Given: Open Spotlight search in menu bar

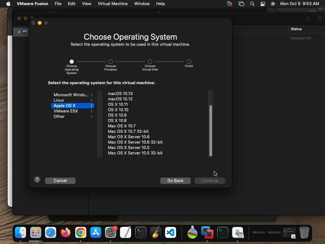Looking at the screenshot, I should 252,4.
